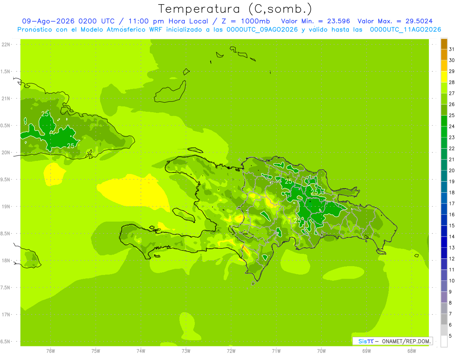This screenshot has height=356, width=462.
Task: Click the 22N latitude axis label
Action: (x=5, y=44)
